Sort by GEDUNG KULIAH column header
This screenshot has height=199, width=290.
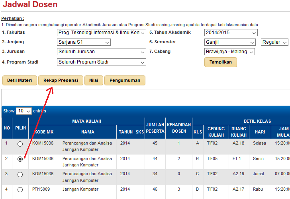coord(216,132)
